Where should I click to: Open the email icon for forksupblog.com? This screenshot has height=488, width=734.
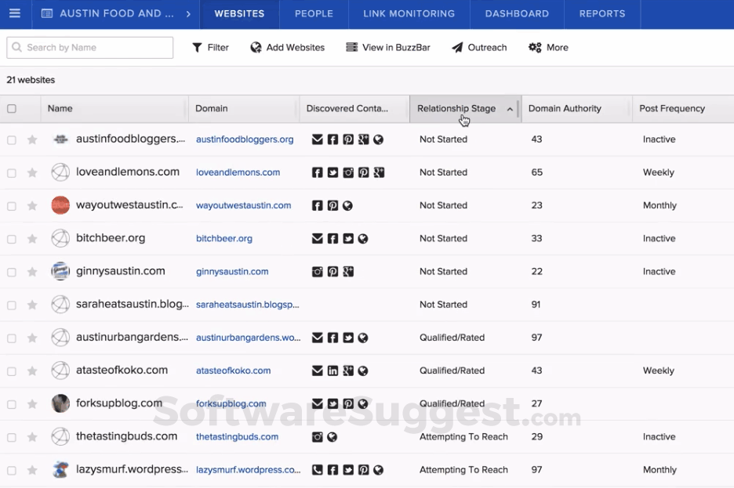[x=318, y=403]
